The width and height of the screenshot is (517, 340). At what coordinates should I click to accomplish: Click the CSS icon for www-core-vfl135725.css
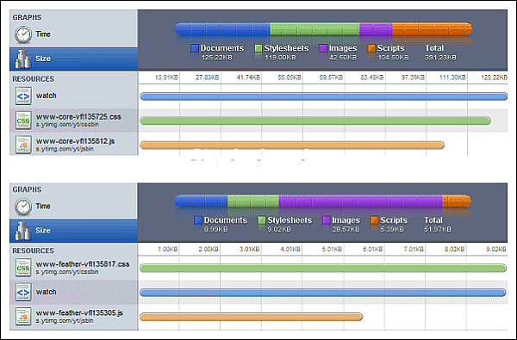[23, 121]
